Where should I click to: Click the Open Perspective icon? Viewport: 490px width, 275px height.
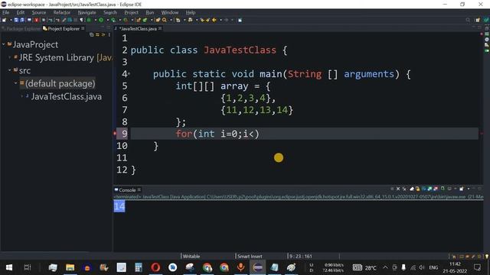coord(478,20)
